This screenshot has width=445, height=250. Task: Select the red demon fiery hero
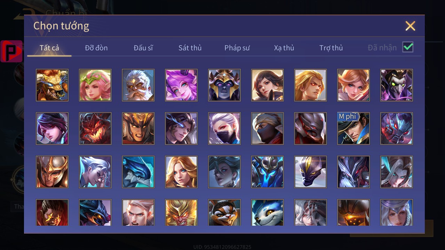[x=95, y=129]
